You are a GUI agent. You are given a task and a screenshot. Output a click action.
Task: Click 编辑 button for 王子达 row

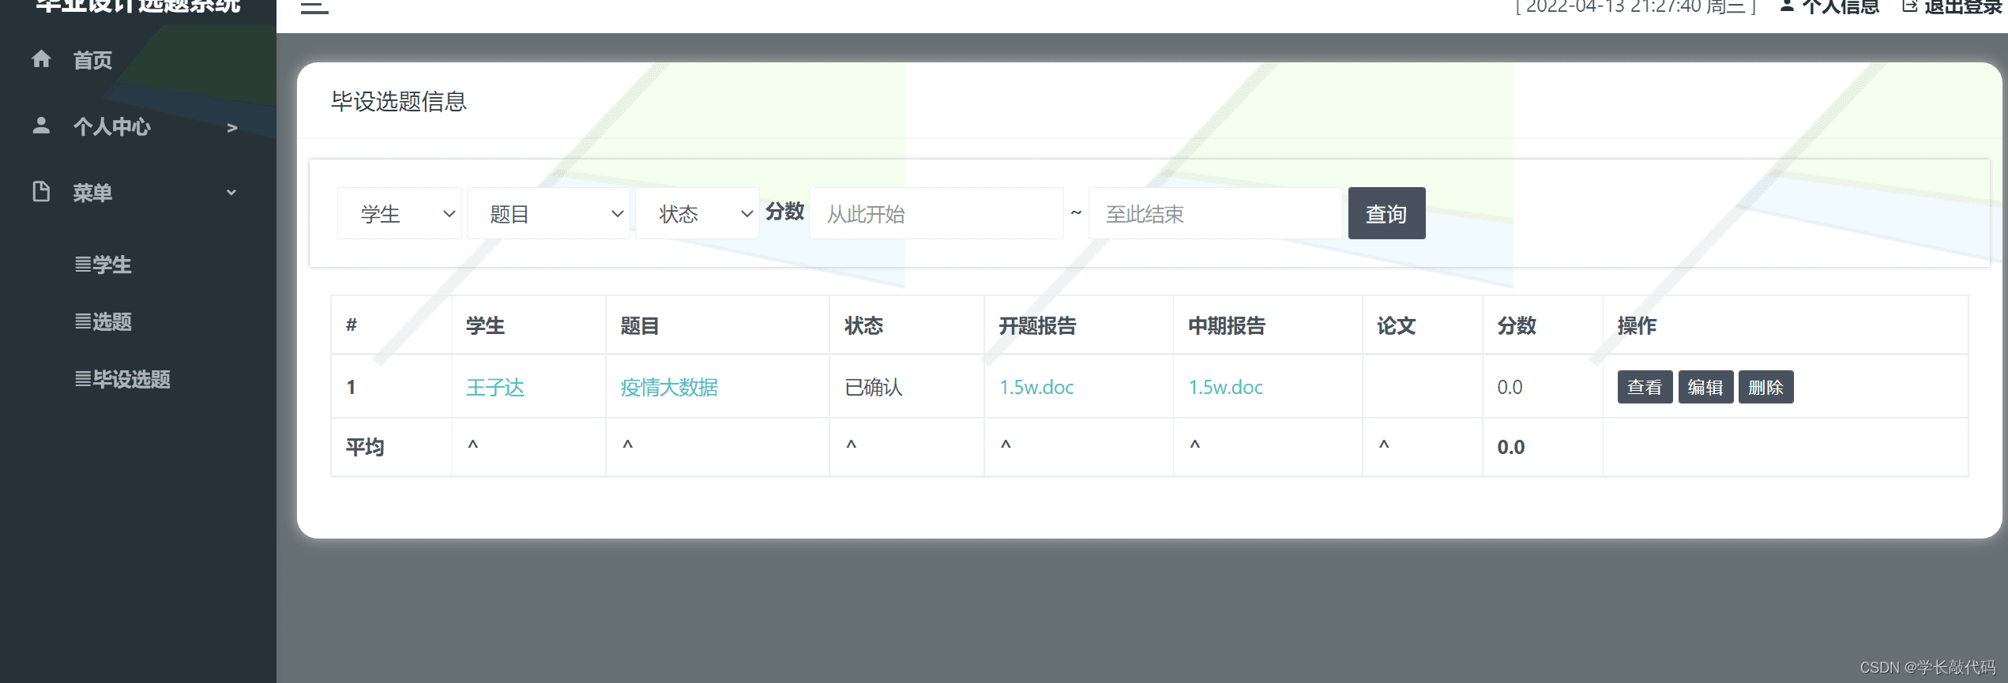coord(1705,387)
